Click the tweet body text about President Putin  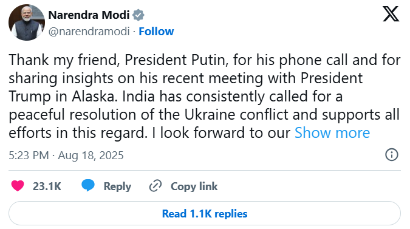tap(205, 96)
